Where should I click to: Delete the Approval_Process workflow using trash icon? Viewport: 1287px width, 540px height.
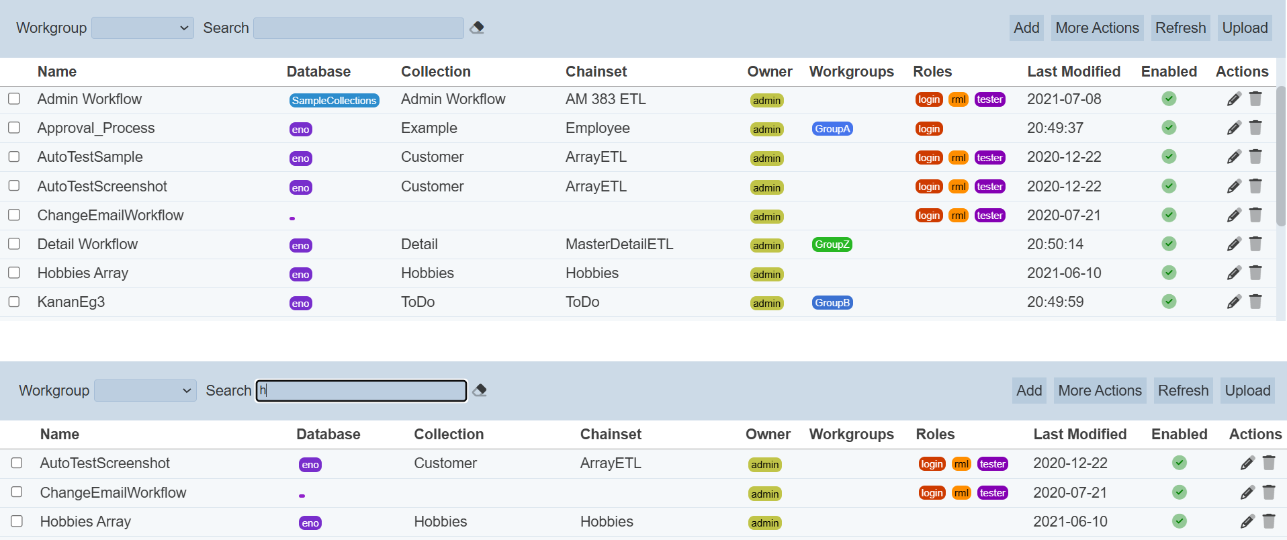[x=1255, y=128]
